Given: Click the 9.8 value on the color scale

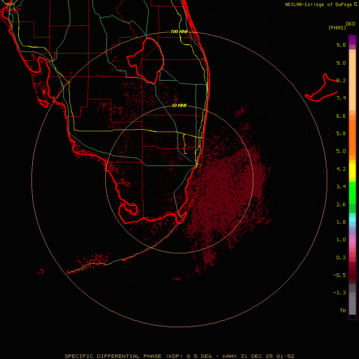Looking at the screenshot, I should pos(341,45).
